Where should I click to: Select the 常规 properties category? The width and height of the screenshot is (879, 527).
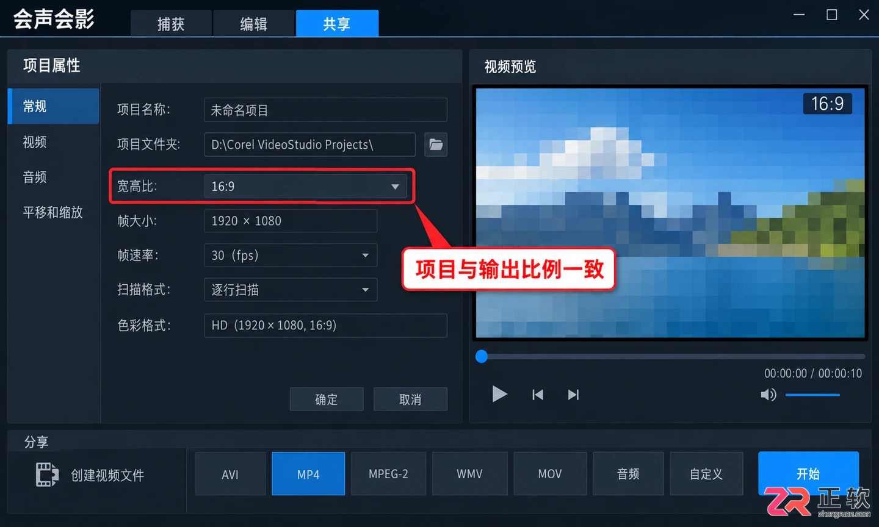[54, 106]
